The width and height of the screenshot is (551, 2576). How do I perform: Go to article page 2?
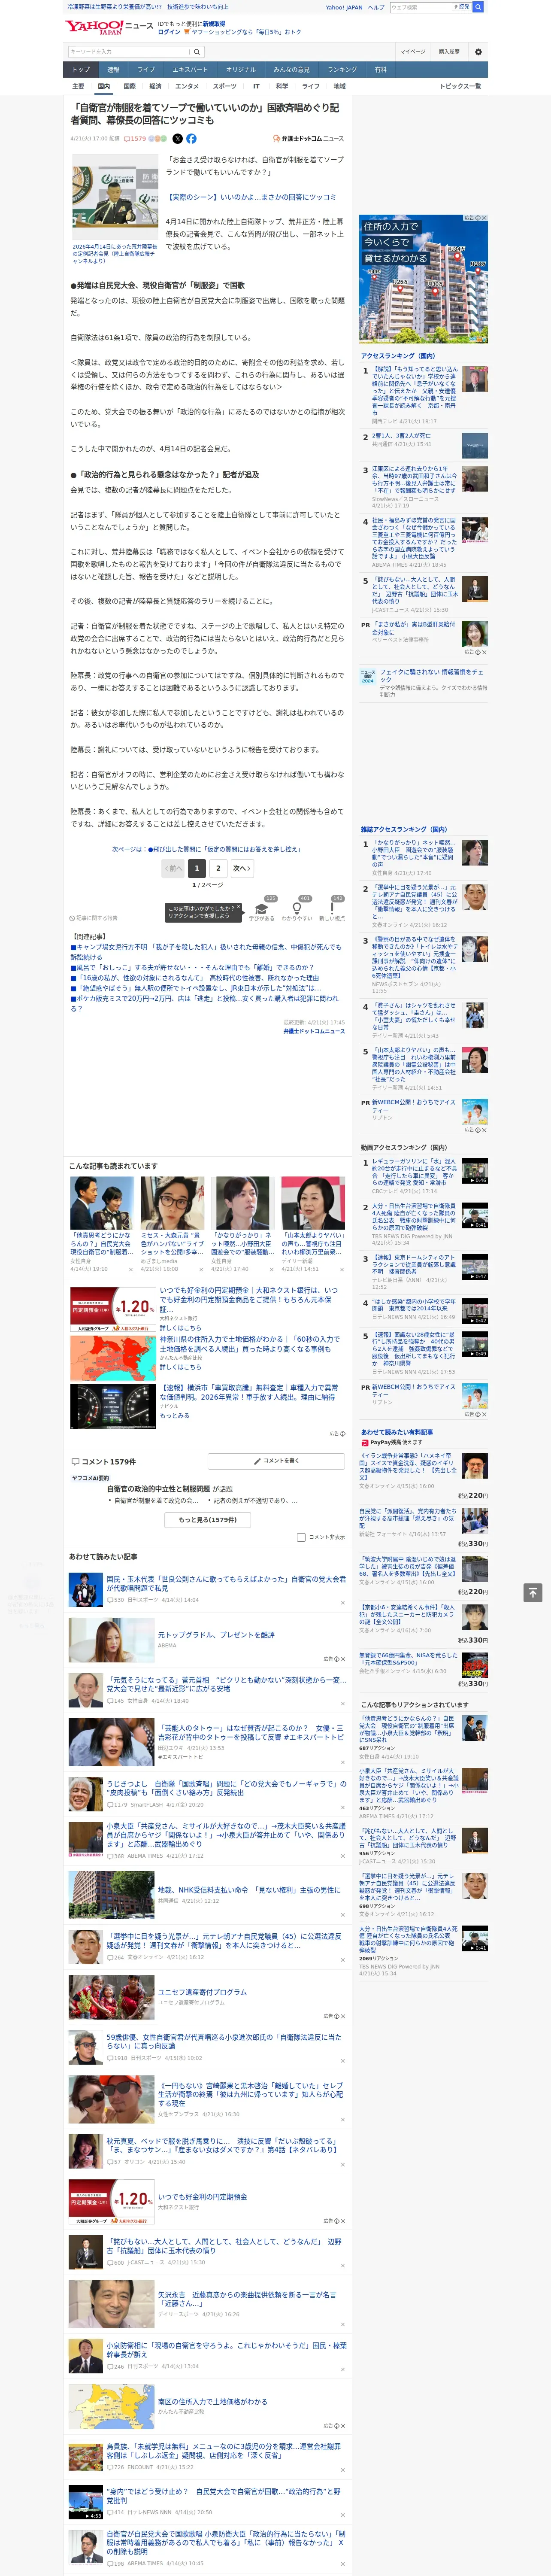[218, 869]
